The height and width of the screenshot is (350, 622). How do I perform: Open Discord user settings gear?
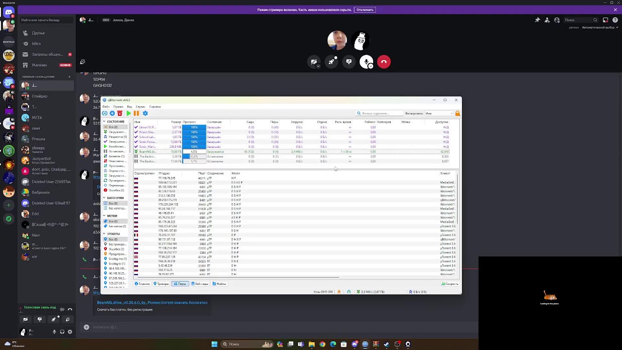point(70,332)
